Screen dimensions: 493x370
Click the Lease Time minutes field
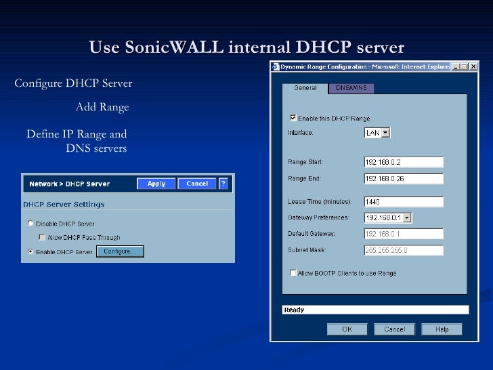click(x=404, y=202)
